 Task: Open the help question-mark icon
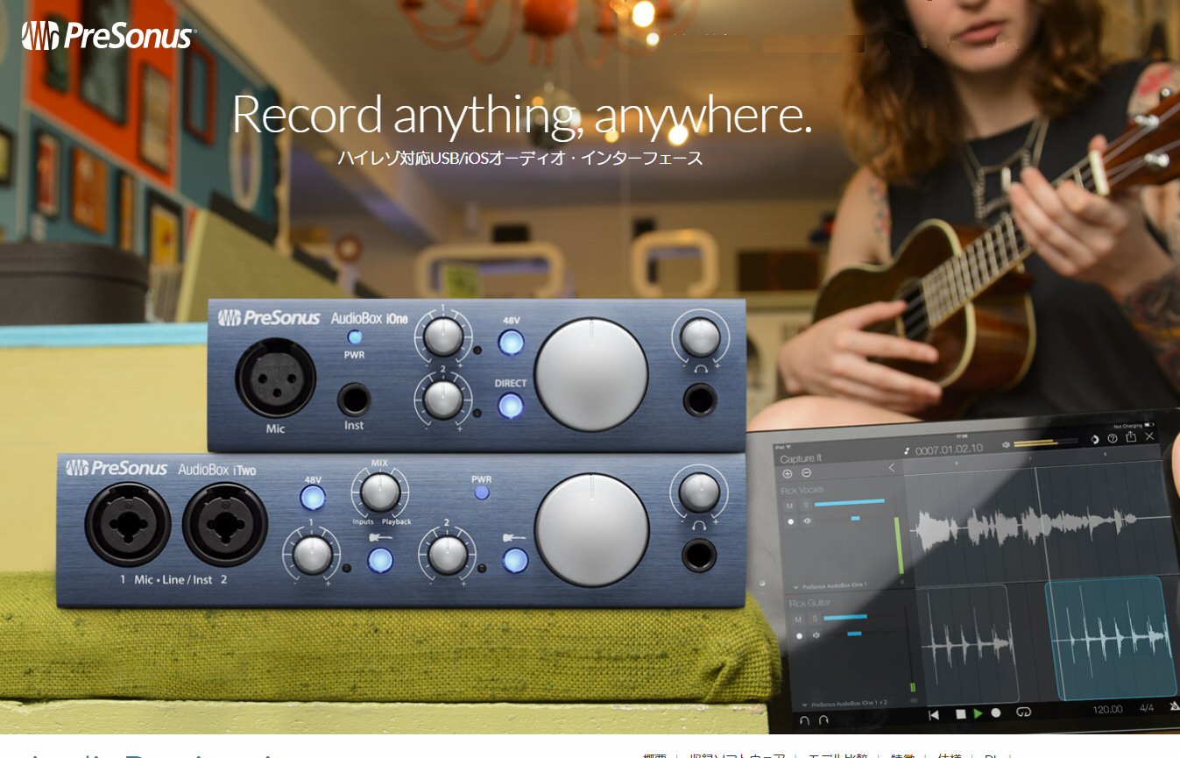pyautogui.click(x=1113, y=438)
